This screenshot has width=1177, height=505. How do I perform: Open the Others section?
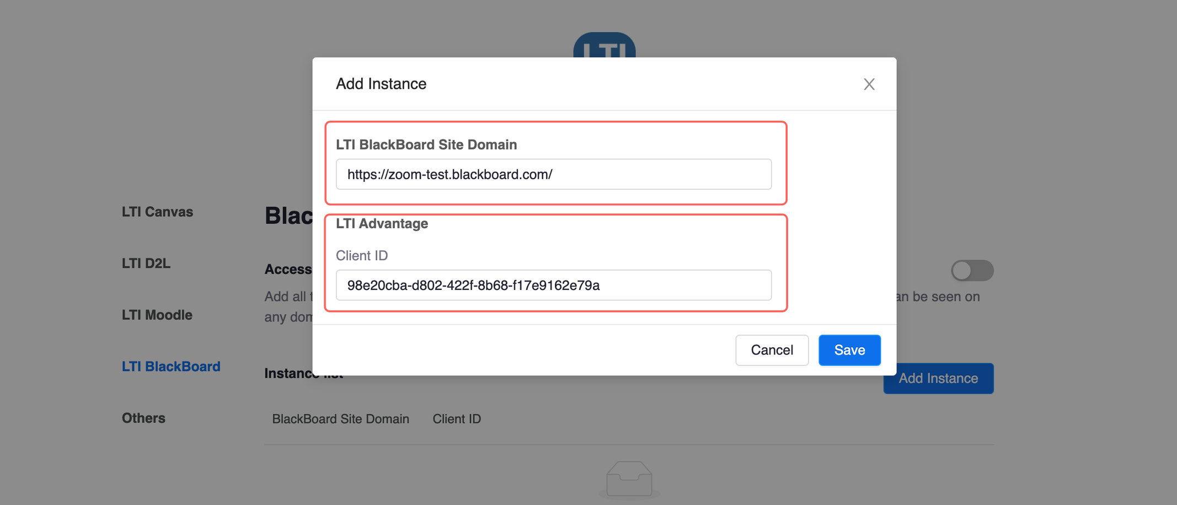point(143,418)
